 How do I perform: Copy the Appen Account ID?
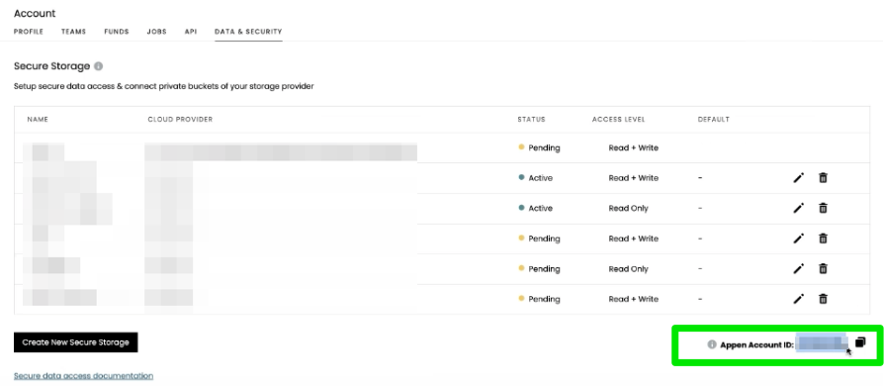[x=859, y=342]
